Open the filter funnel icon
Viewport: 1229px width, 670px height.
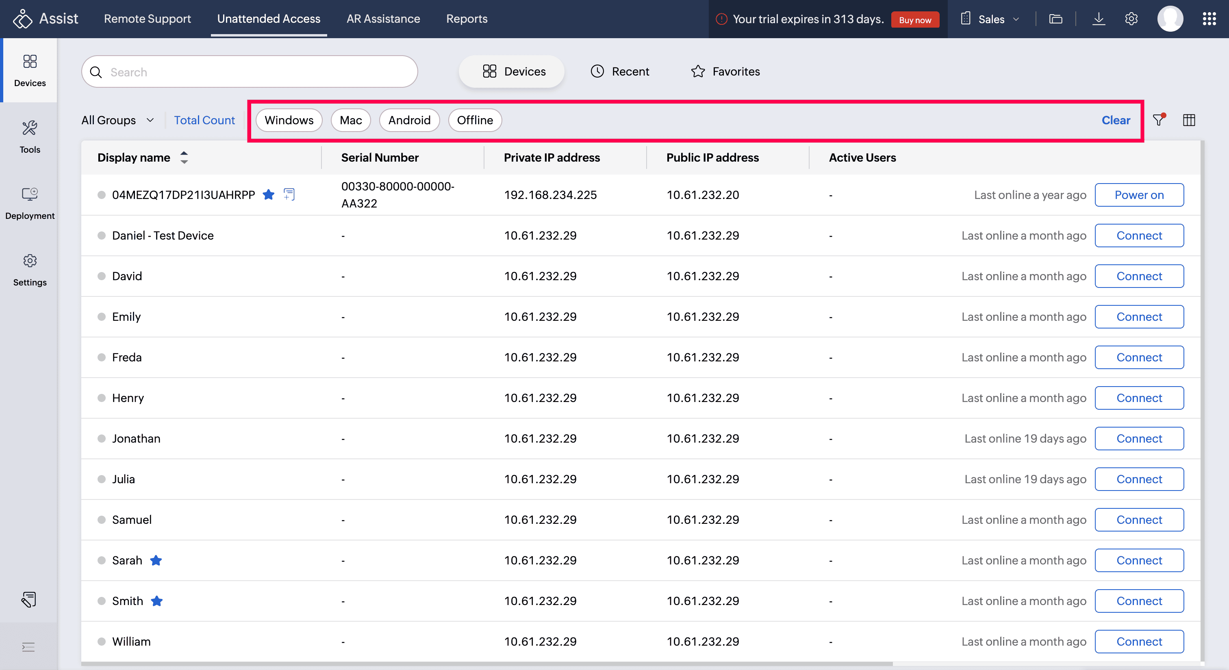tap(1158, 120)
